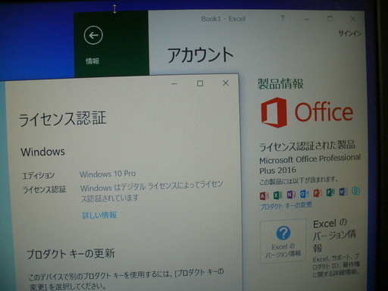The height and width of the screenshot is (291, 388).
Task: Click Microsoft Office Professional Plus 2016 text
Action: [310, 164]
